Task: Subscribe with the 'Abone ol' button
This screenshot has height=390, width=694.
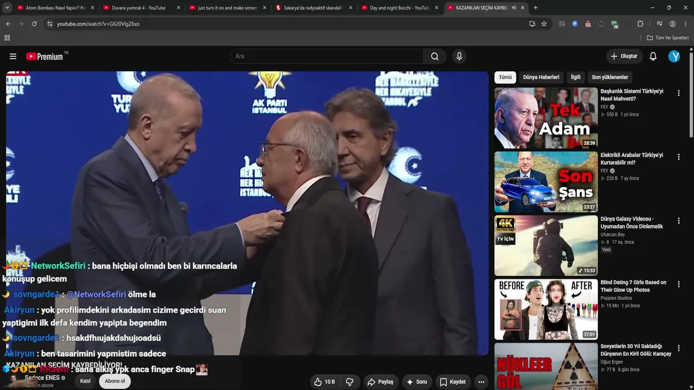Action: [114, 381]
